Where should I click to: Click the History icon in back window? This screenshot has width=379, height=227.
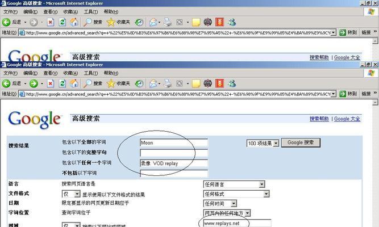[139, 22]
